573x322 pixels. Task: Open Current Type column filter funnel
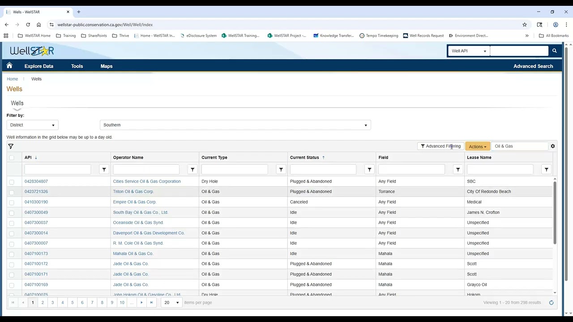(x=281, y=169)
